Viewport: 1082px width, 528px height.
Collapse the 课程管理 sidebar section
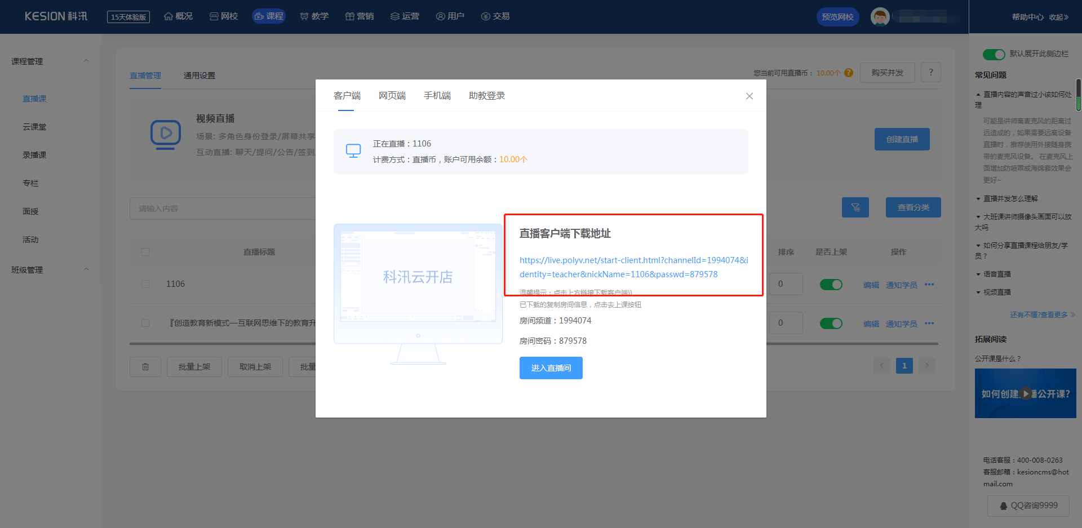click(86, 61)
